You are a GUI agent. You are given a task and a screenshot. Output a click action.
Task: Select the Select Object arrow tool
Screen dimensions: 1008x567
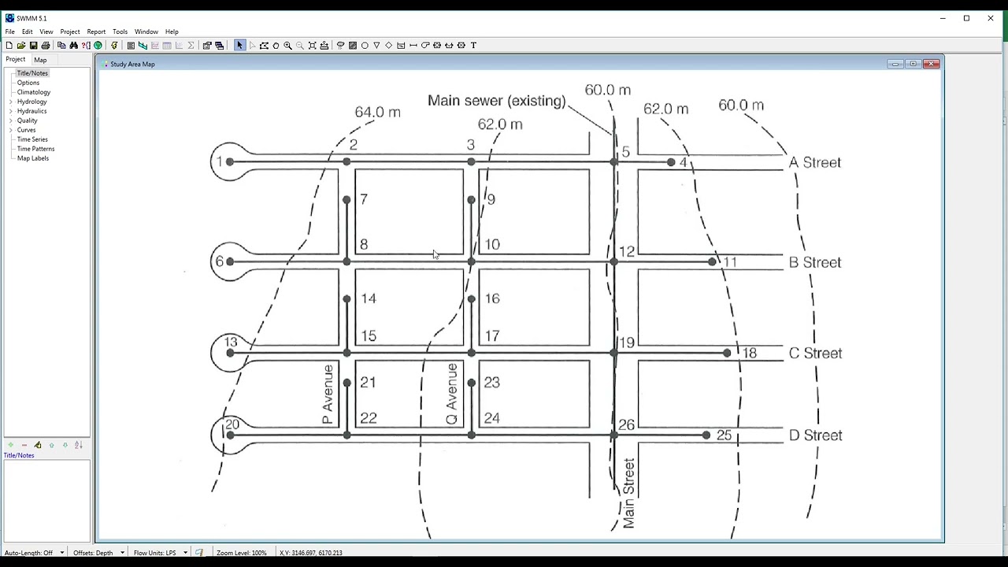[x=239, y=46]
